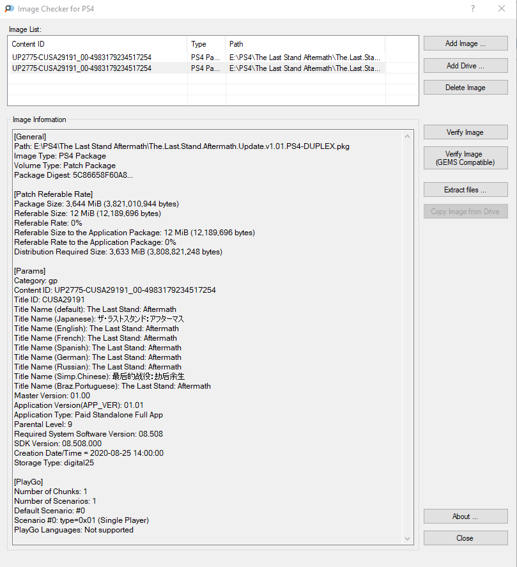
Task: Click the Referable Rate: 0% line
Action: pos(48,223)
